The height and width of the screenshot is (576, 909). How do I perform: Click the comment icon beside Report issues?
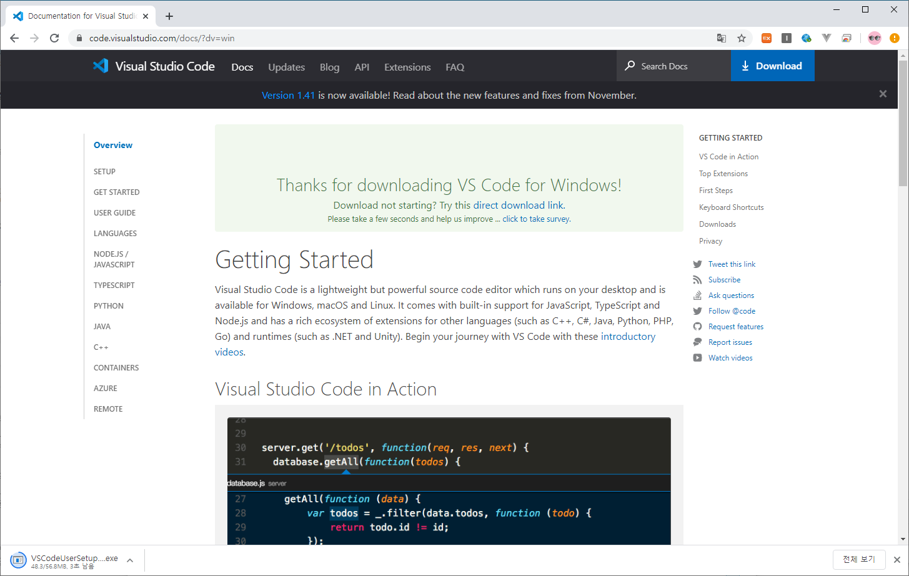click(x=697, y=342)
